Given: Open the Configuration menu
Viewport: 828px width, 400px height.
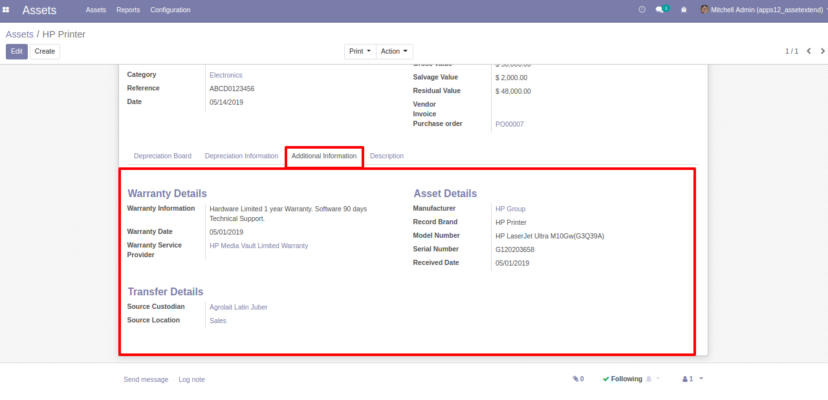Looking at the screenshot, I should (170, 10).
